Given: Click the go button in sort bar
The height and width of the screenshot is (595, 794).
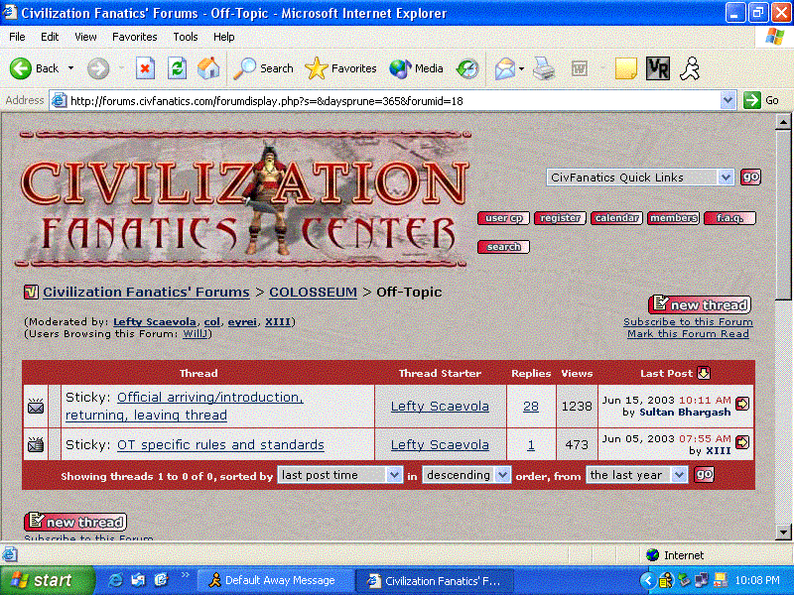Looking at the screenshot, I should point(704,475).
